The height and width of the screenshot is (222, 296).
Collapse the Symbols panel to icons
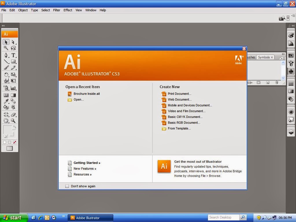pyautogui.click(x=283, y=54)
